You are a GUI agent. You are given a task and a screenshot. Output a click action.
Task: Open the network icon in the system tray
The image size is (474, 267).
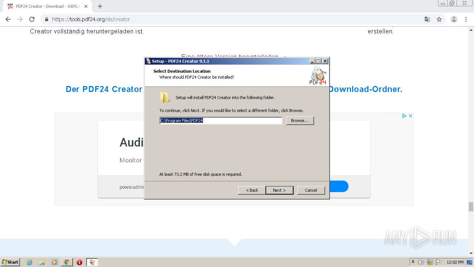pos(430,262)
